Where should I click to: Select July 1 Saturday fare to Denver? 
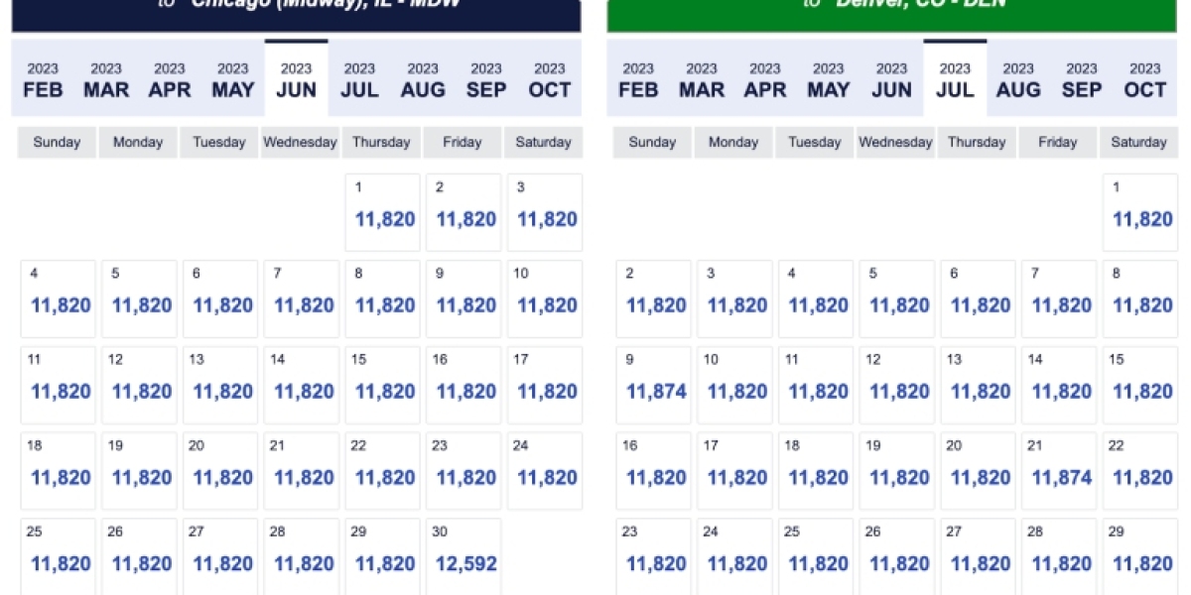coord(1139,212)
